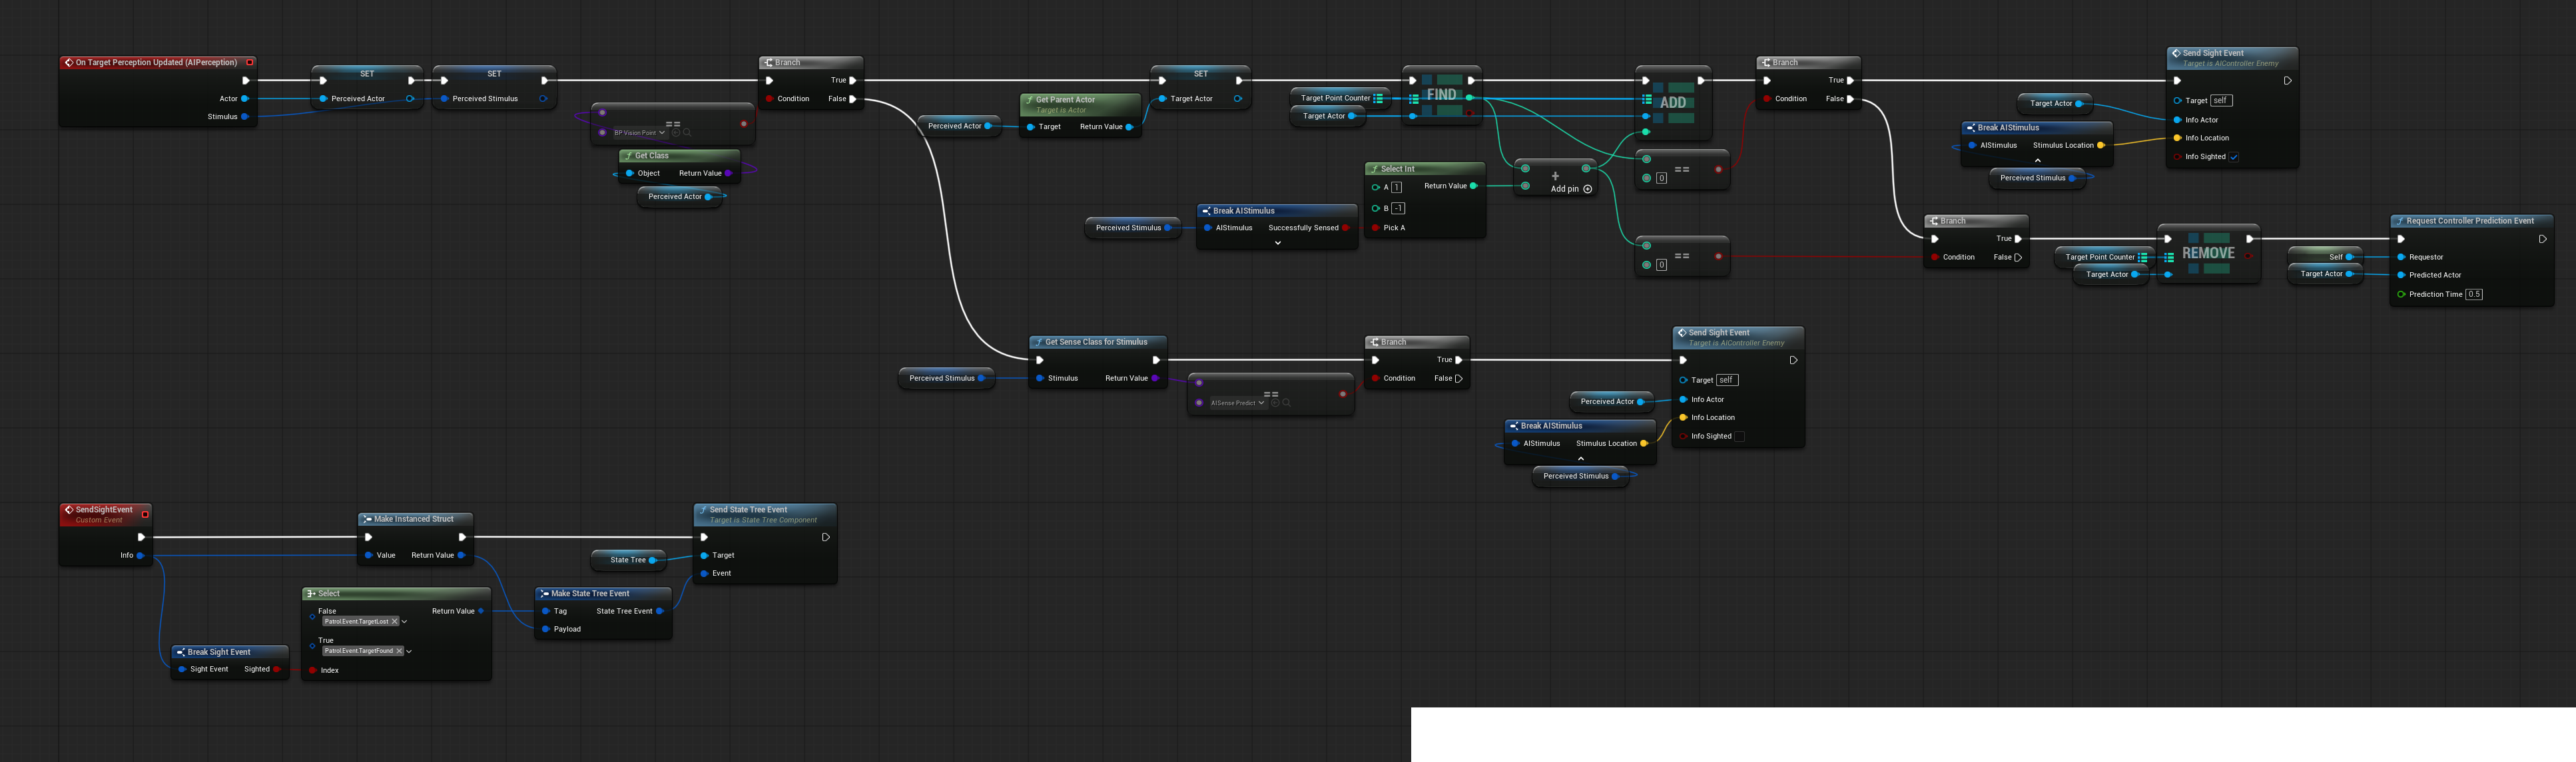The height and width of the screenshot is (762, 2576).
Task: Expand the Break AIStimulus node near Successfully Sensed
Action: coord(1277,243)
